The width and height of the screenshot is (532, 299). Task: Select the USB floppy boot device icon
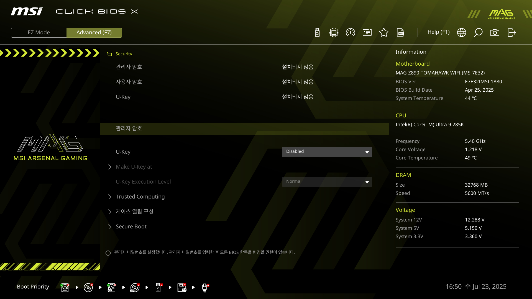[182, 287]
